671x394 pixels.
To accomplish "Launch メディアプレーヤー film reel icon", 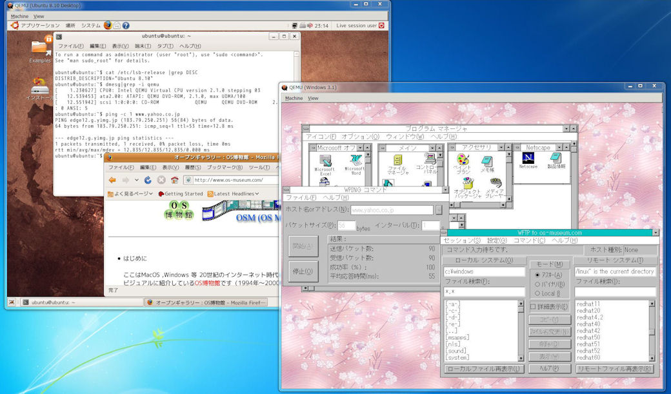I will [x=496, y=184].
